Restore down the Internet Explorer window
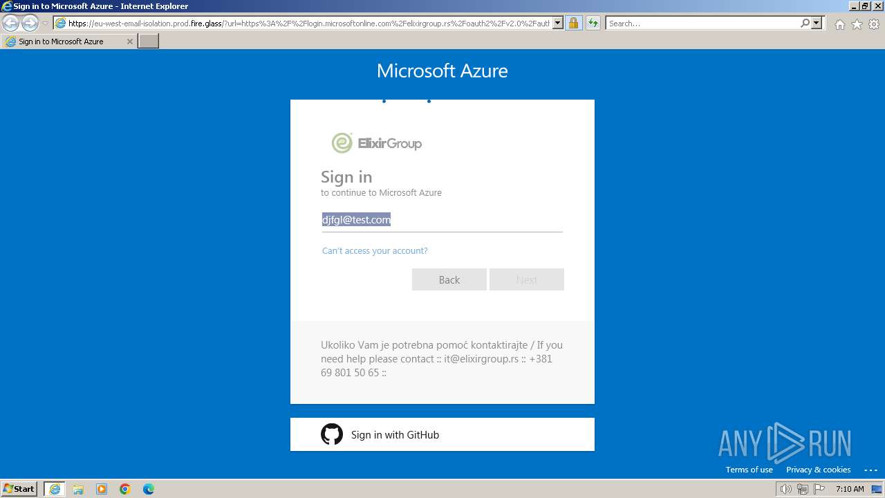885x498 pixels. 864,6
